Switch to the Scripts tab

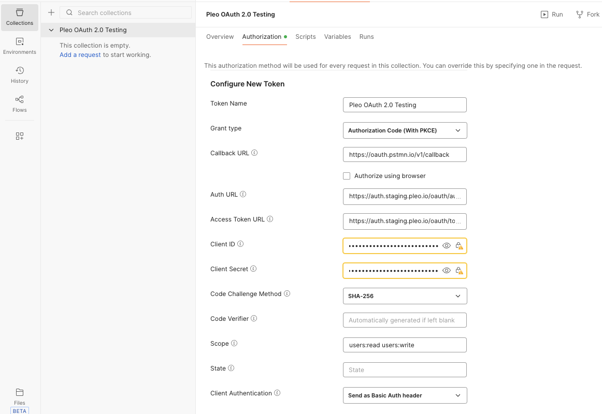306,37
